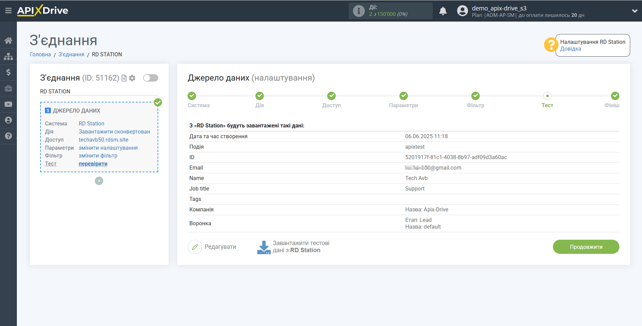Open the connection notes document icon
This screenshot has height=326, width=642.
pos(124,78)
